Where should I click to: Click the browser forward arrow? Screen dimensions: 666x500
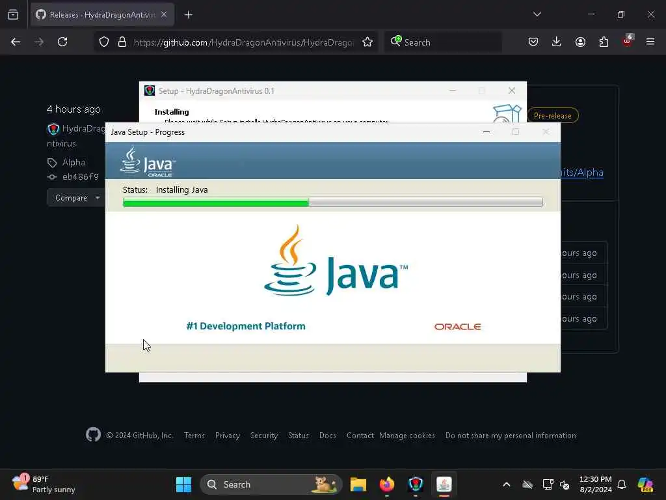tap(38, 42)
